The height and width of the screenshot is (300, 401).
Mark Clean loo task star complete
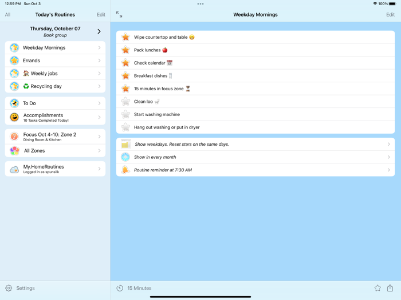(125, 102)
